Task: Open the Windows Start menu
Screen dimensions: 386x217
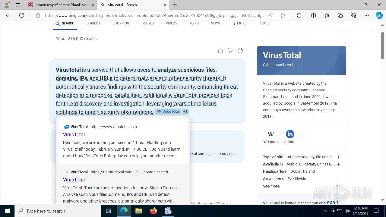Action: (x=7, y=211)
